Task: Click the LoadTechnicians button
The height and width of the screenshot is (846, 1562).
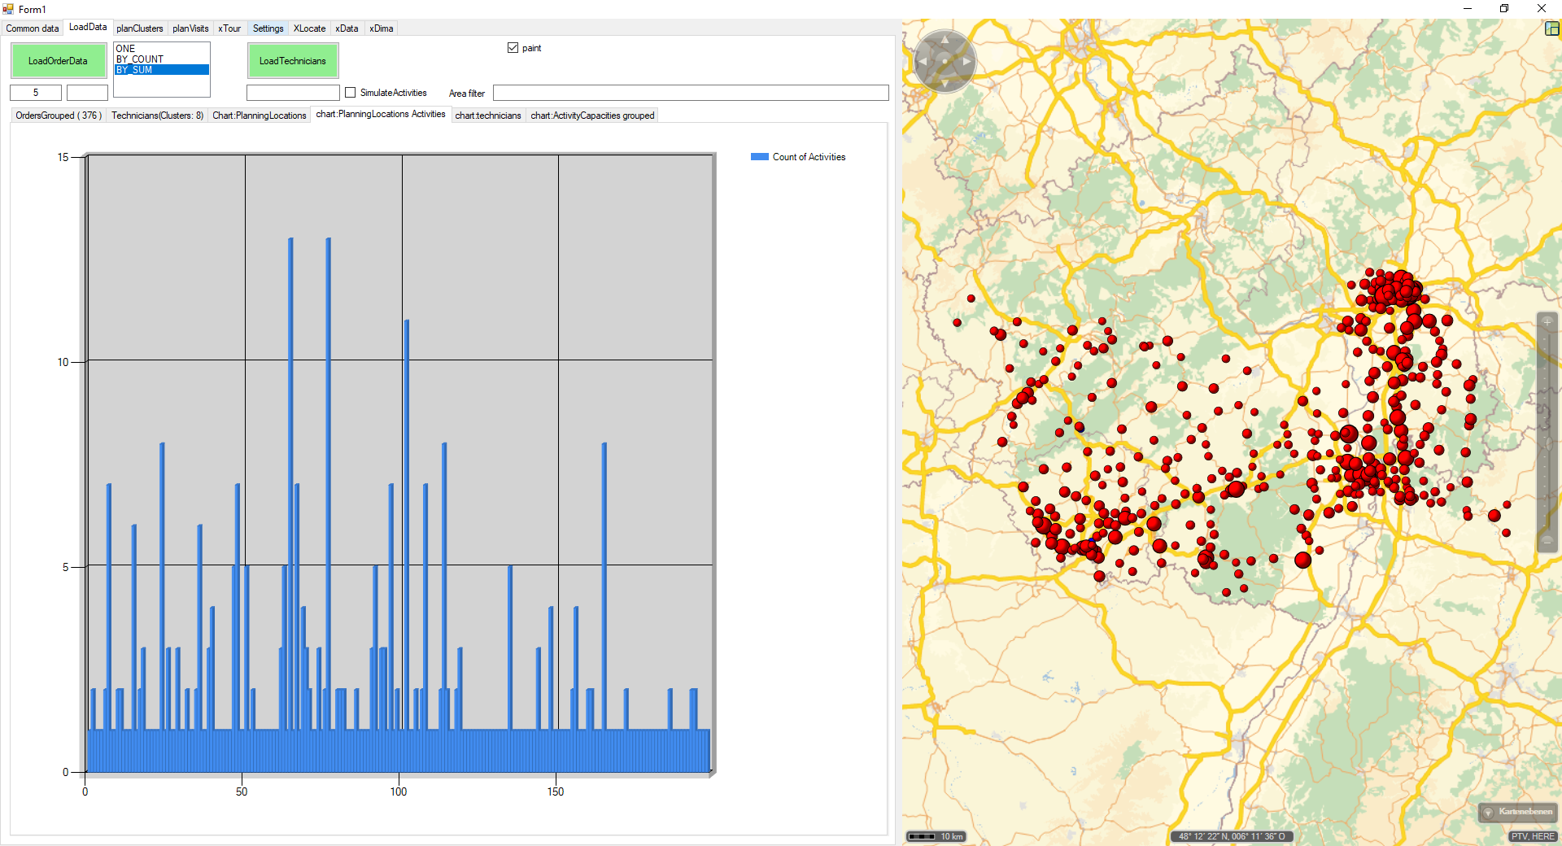Action: [x=292, y=61]
